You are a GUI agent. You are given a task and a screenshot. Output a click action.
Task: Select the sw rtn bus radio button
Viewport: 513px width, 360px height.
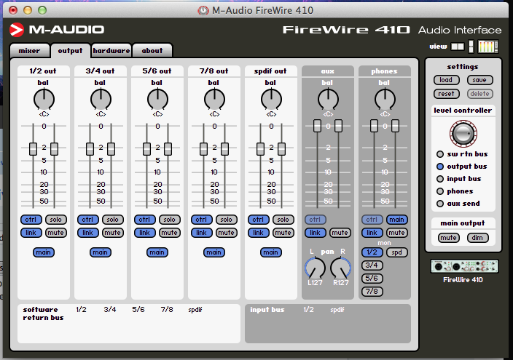[440, 154]
